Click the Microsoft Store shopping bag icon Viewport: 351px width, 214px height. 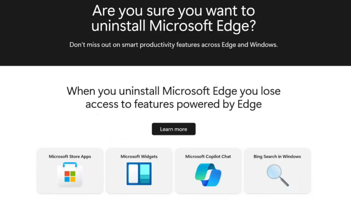70,174
